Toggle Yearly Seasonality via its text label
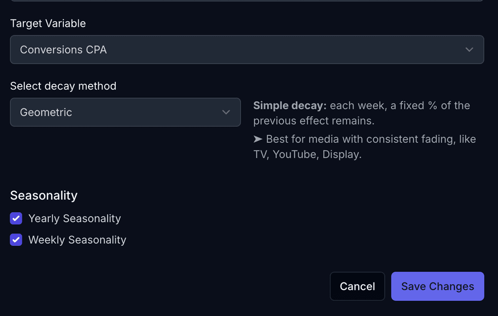This screenshot has width=498, height=316. (x=74, y=219)
